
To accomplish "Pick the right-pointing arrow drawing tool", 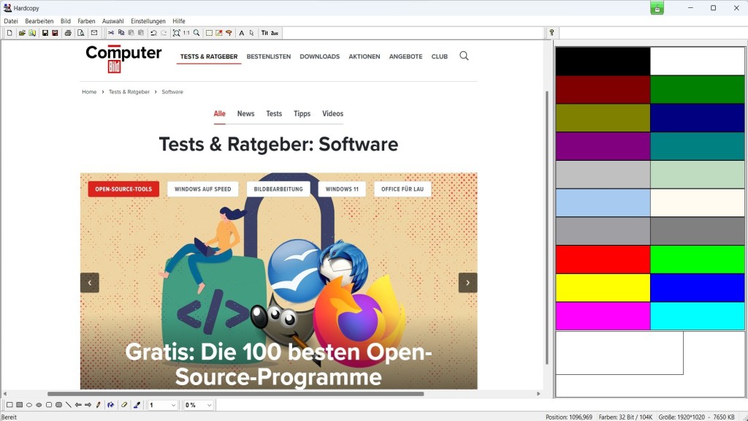I will [88, 405].
